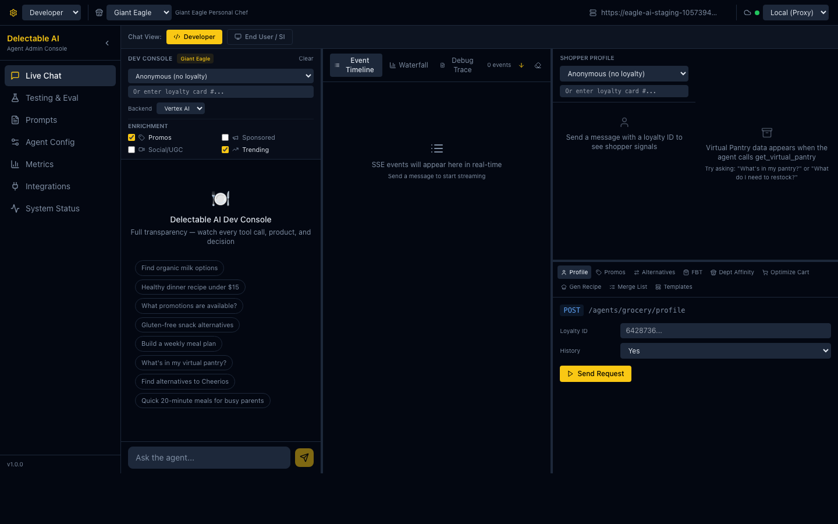Choose 'Healthy dinner recipe under $15' suggestion

click(x=190, y=287)
